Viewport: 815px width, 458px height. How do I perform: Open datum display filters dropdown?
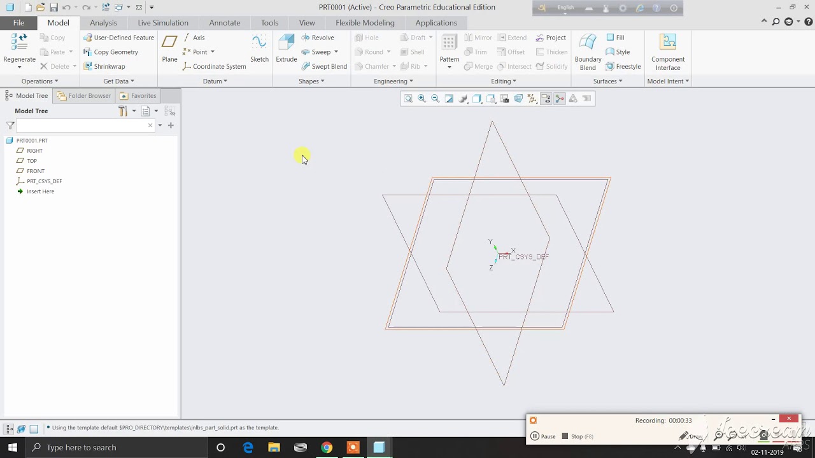click(532, 99)
